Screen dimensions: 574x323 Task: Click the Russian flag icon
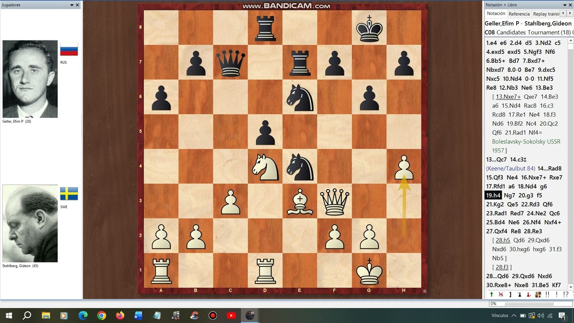pos(69,49)
